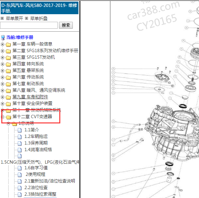Click the folder icon for 第三章 SFG15T发动机
Screen dimensions: 199x198
click(8, 58)
